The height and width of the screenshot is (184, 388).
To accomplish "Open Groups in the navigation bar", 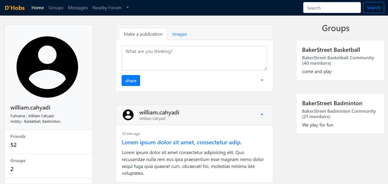I will (56, 8).
